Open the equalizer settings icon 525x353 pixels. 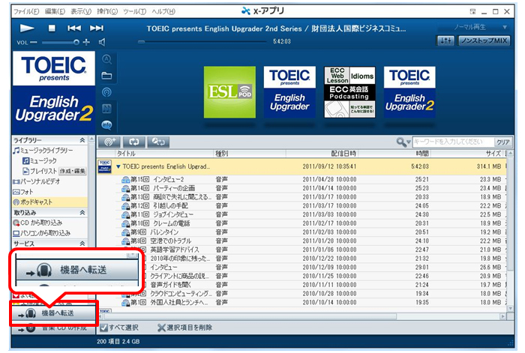pyautogui.click(x=445, y=40)
